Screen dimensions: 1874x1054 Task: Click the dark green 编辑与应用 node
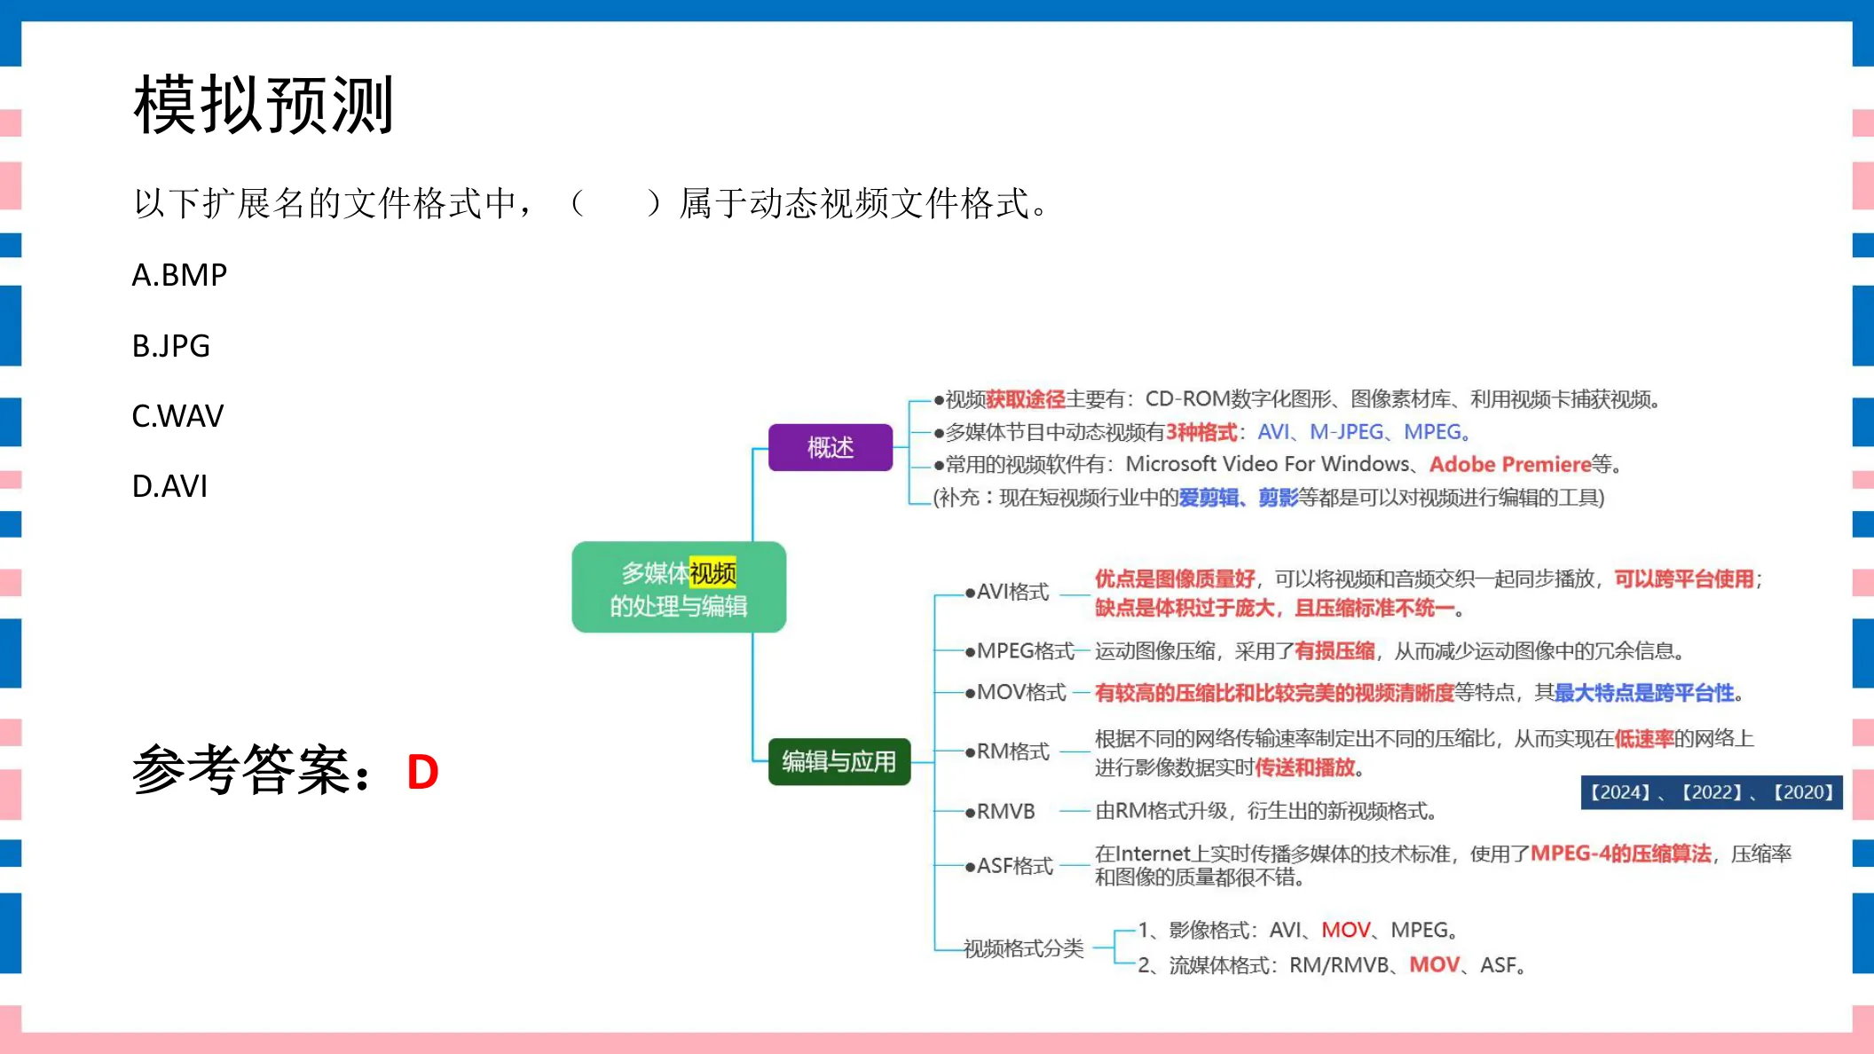(839, 761)
